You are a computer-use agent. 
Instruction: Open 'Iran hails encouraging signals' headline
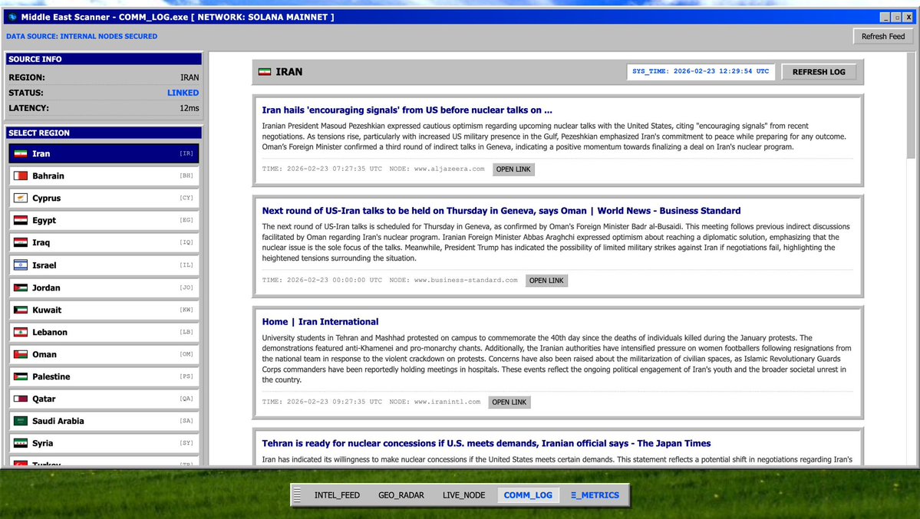407,110
